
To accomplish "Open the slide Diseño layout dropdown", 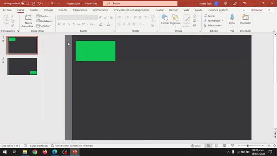I will coord(43,16).
